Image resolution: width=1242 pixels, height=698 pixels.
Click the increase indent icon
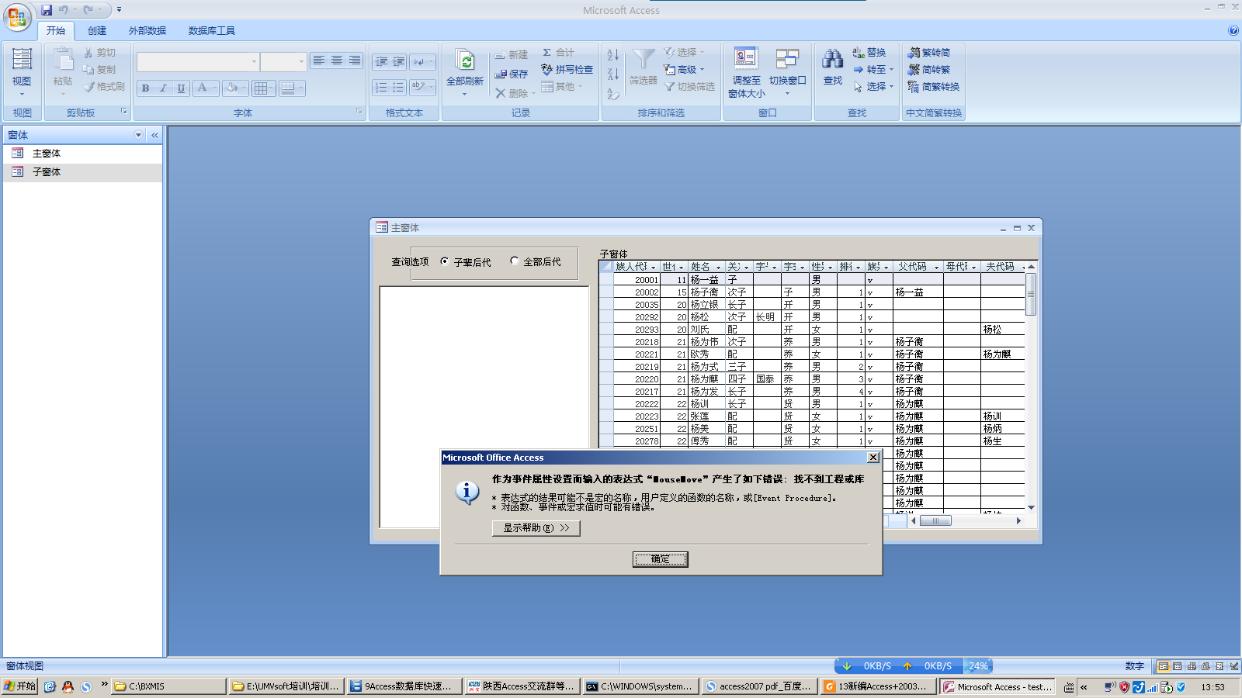[398, 62]
